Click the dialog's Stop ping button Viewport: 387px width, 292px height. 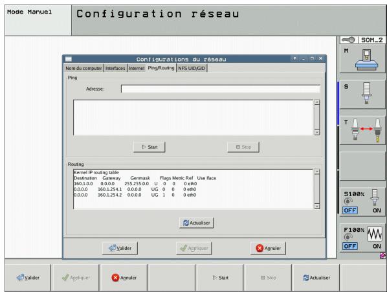[x=243, y=147]
